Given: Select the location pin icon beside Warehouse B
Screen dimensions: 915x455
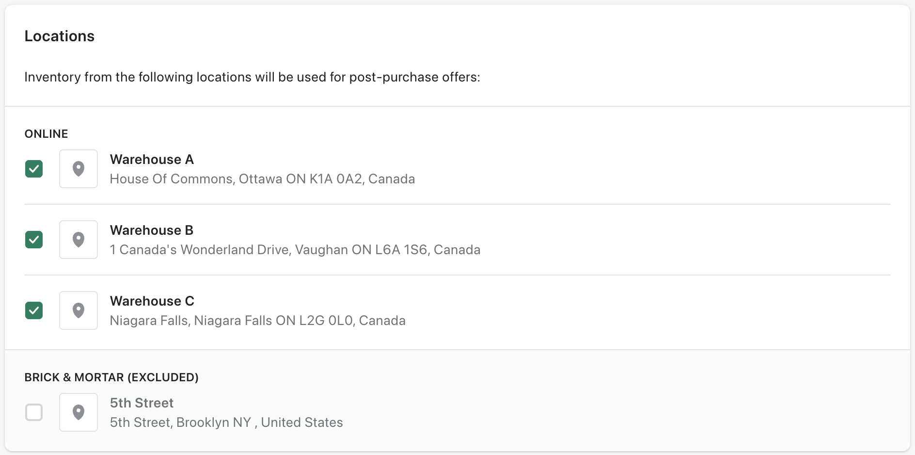Looking at the screenshot, I should pos(79,240).
